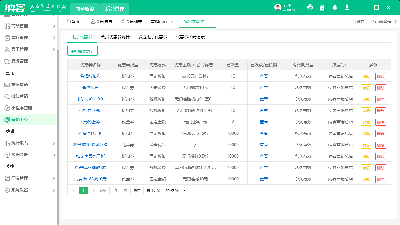Click the lock screen icon in title bar
The width and height of the screenshot is (400, 225).
click(x=322, y=7)
